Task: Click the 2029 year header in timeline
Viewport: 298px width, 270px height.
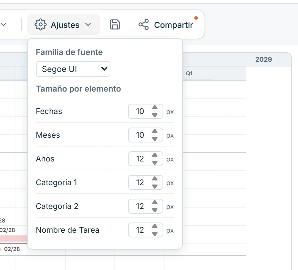Action: [x=263, y=59]
